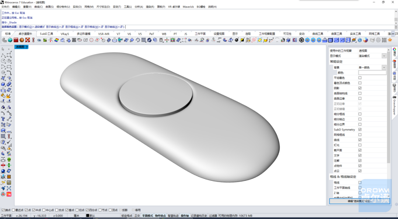Open the 透视图 viewport title dropdown arrow
Viewport: 398px width, 219px height.
[x=27, y=47]
